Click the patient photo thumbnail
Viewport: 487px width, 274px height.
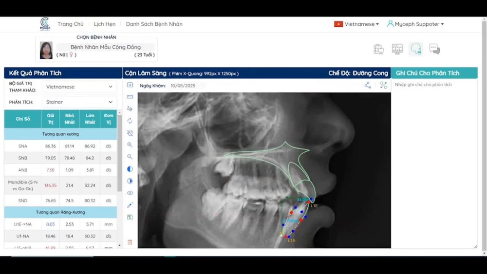pos(46,50)
